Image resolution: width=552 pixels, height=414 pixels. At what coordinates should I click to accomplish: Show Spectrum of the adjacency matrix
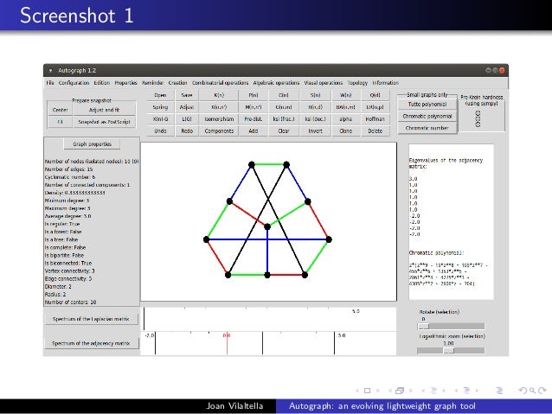tap(91, 343)
